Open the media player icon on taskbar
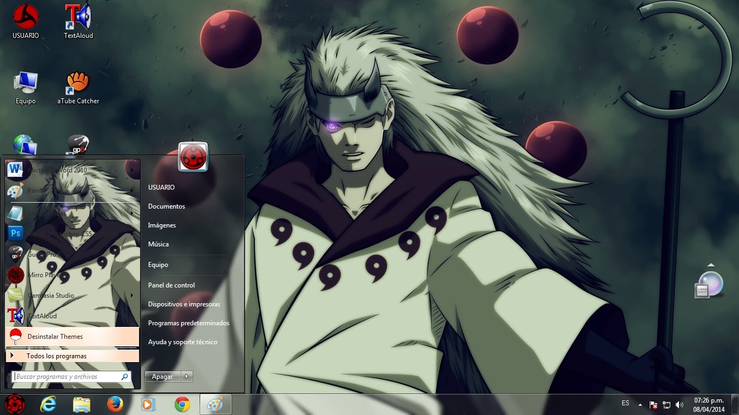 tap(148, 404)
